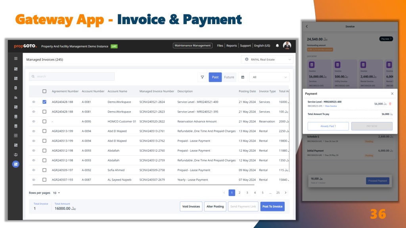406x228 pixels.
Task: Tap the Pay now pill button
Action: [386, 39]
